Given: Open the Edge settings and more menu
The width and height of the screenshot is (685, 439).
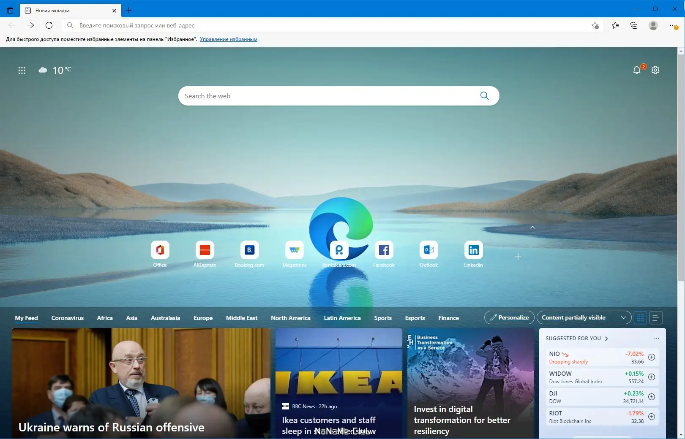Looking at the screenshot, I should [674, 26].
